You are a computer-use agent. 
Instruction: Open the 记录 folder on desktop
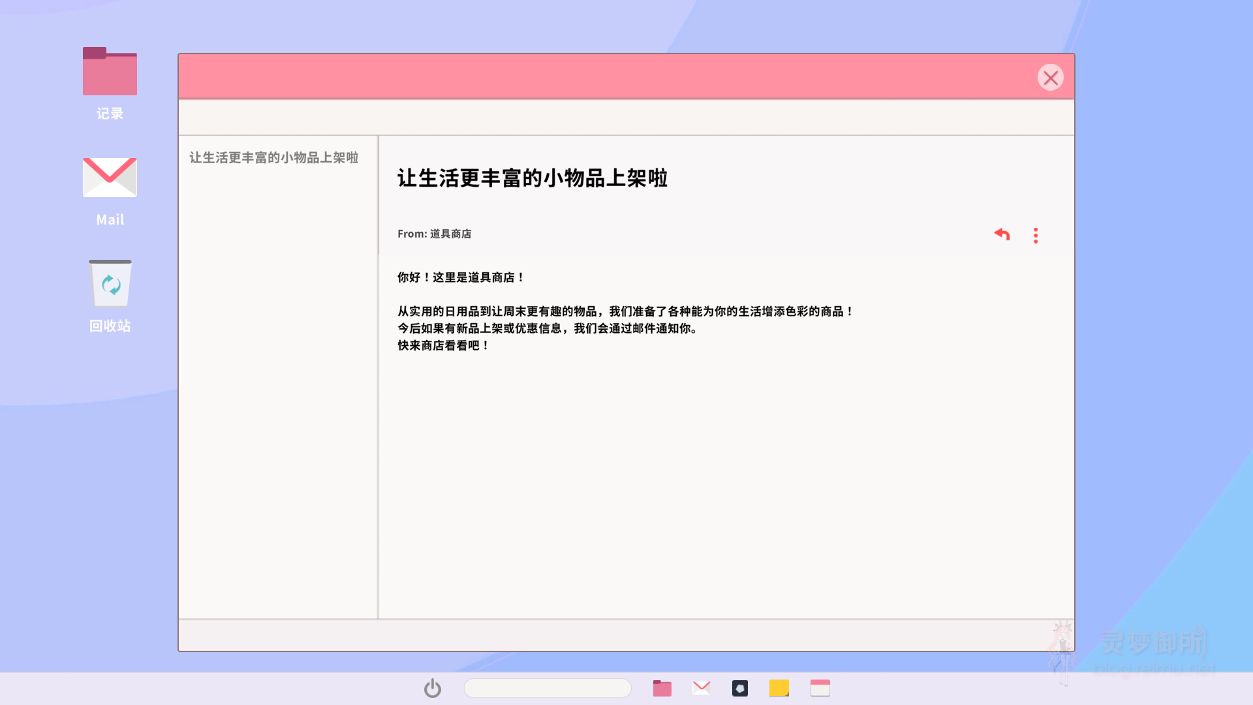(110, 72)
